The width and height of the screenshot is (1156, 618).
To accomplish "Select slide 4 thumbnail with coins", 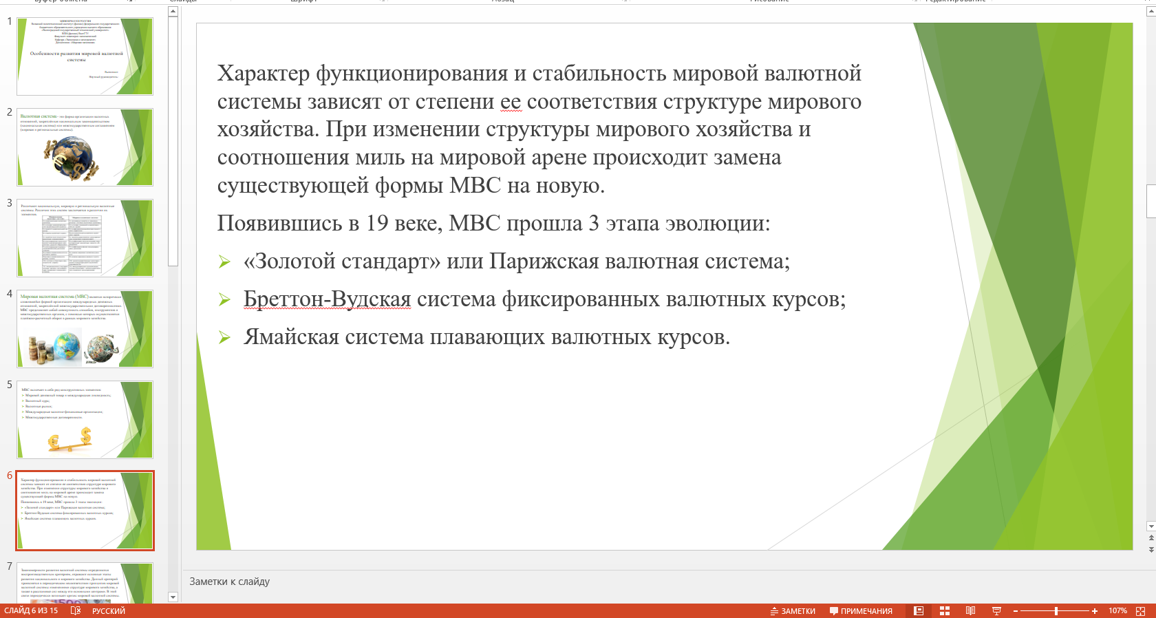I will 85,329.
